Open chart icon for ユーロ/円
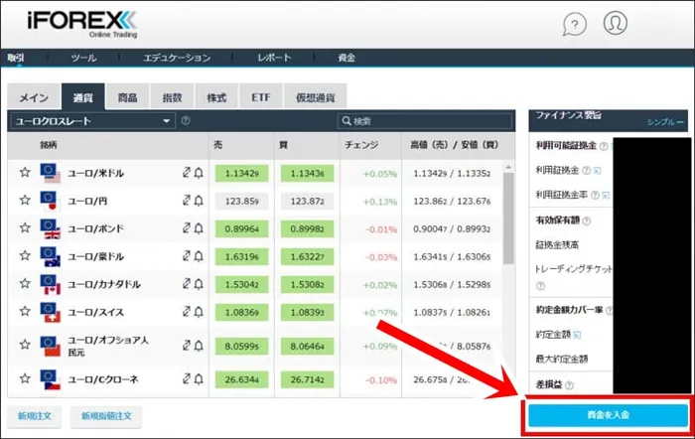This screenshot has width=695, height=439. (187, 201)
